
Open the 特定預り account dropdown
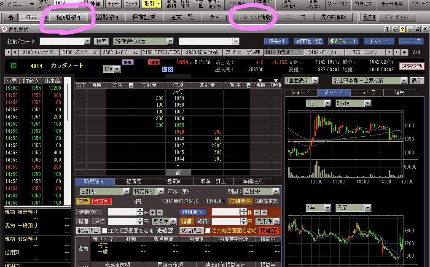click(148, 191)
